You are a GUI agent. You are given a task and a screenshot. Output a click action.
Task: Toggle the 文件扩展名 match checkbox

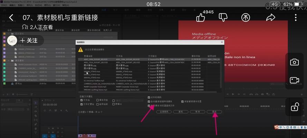click(x=81, y=104)
